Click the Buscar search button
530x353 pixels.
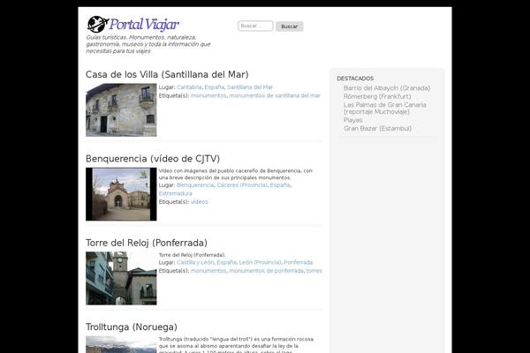[x=290, y=26]
